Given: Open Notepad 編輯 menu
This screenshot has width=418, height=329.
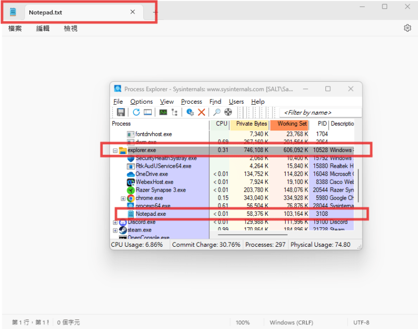Looking at the screenshot, I should coord(43,28).
